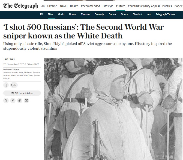Open the Action films topic link

pos(10,76)
